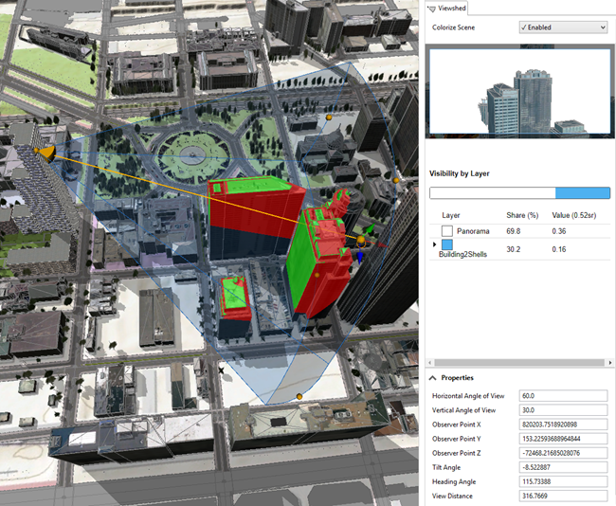This screenshot has width=616, height=506.
Task: Select top orange viewshed handle
Action: tap(329, 117)
